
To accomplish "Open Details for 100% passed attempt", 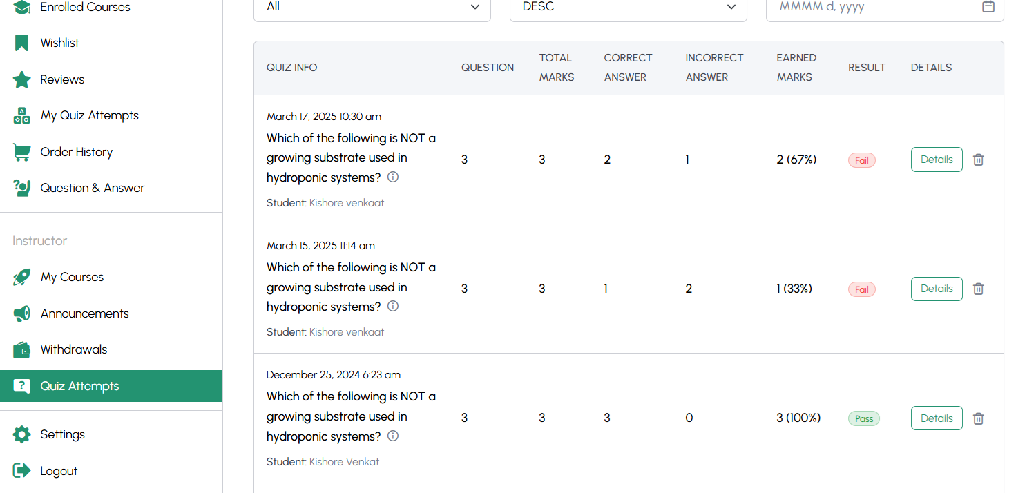I will pos(936,418).
